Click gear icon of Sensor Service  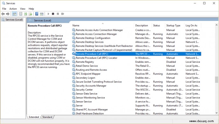74,101
